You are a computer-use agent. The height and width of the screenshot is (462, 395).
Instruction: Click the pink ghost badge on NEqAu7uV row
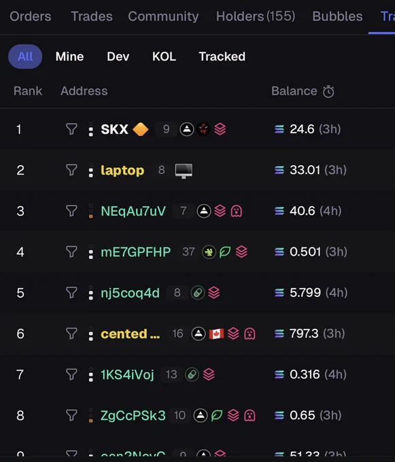(237, 211)
